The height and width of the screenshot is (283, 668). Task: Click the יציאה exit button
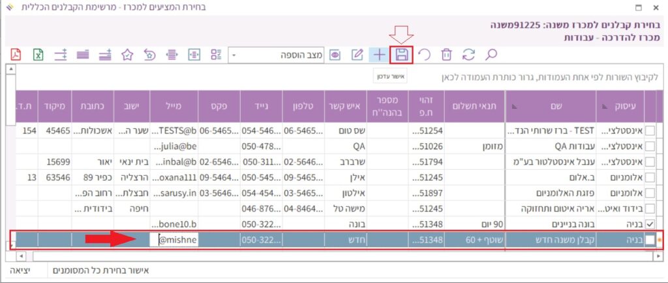pos(23,270)
